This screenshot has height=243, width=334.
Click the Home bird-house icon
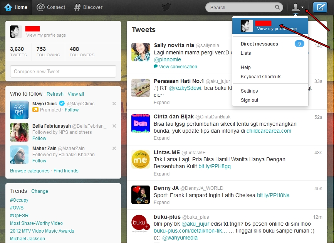coord(8,7)
